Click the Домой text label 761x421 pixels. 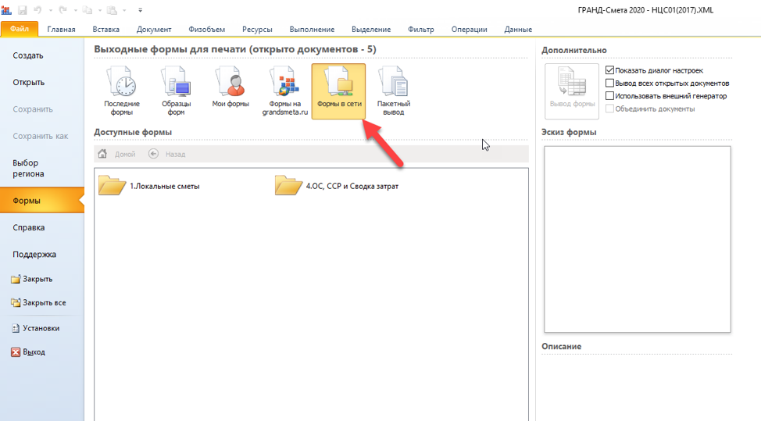125,154
